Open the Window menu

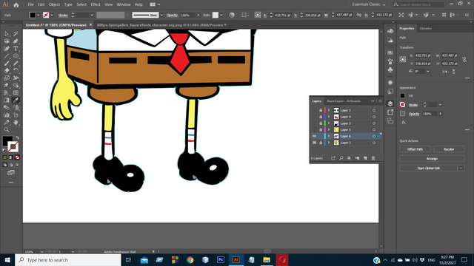pyautogui.click(x=124, y=4)
